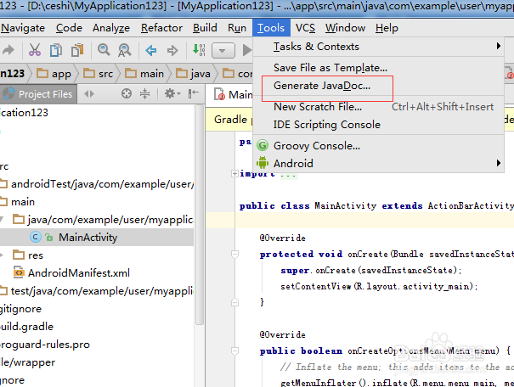Image resolution: width=514 pixels, height=387 pixels.
Task: Click the left-right view switch arrows
Action: [x=89, y=94]
